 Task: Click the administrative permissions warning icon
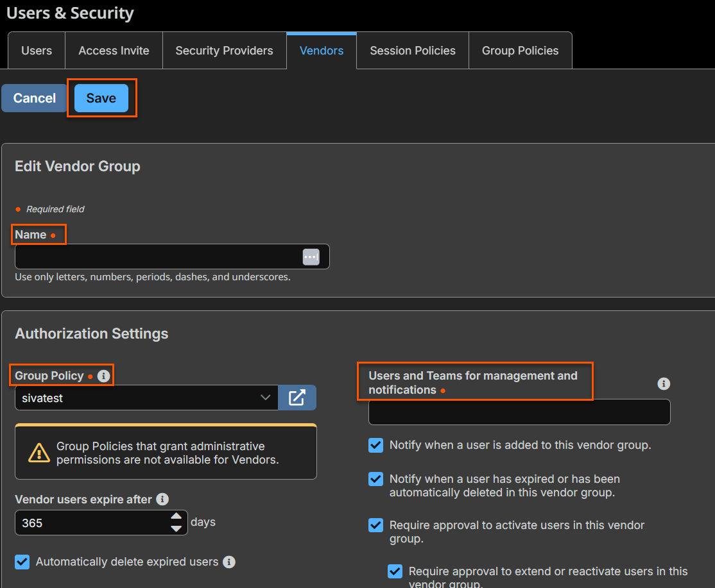coord(39,453)
